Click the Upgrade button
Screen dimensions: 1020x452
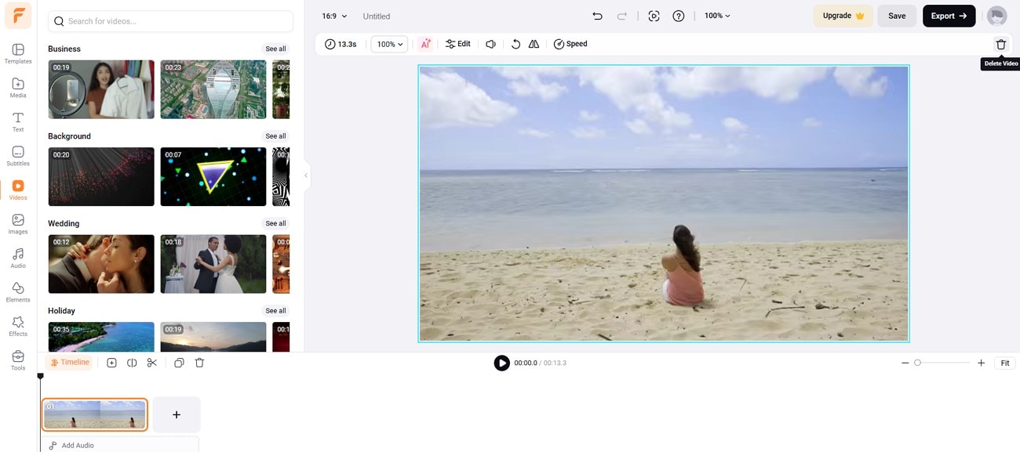843,16
